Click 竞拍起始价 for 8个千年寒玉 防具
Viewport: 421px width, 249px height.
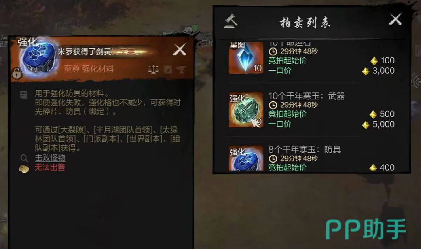tap(287, 167)
